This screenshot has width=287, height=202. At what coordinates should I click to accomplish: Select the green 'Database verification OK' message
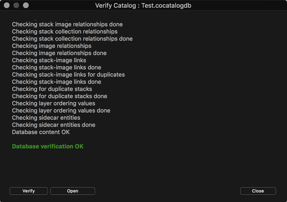tap(48, 146)
